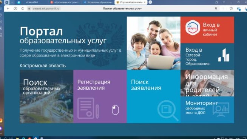Open Мониторинг свободных мест в ДОЛ tile
This screenshot has height=139, width=247.
[207, 110]
